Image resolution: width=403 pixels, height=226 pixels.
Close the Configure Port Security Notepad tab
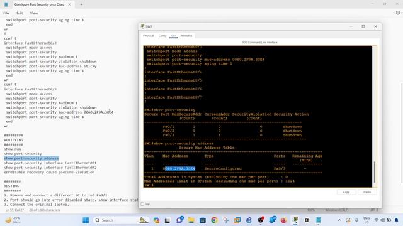(x=69, y=4)
